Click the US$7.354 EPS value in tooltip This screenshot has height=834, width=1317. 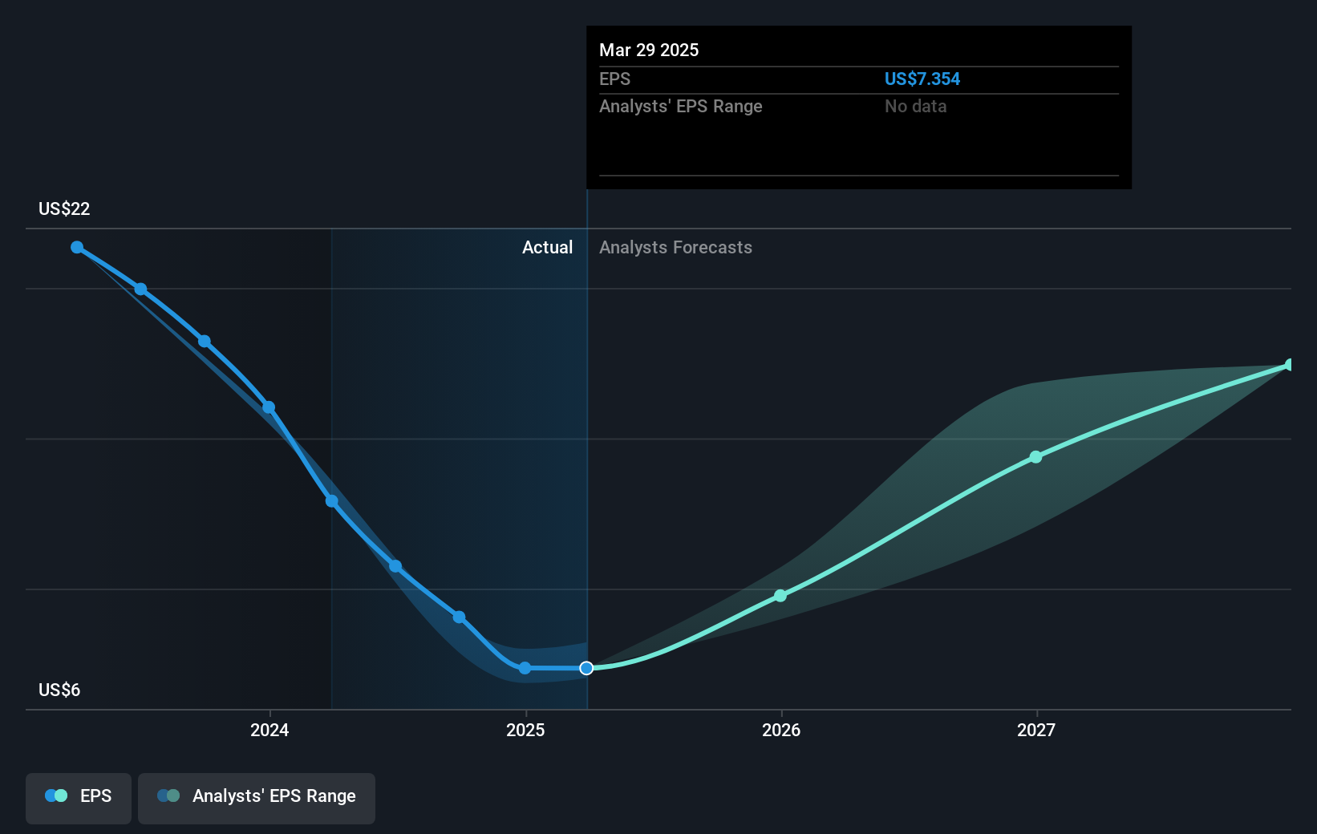pos(922,79)
